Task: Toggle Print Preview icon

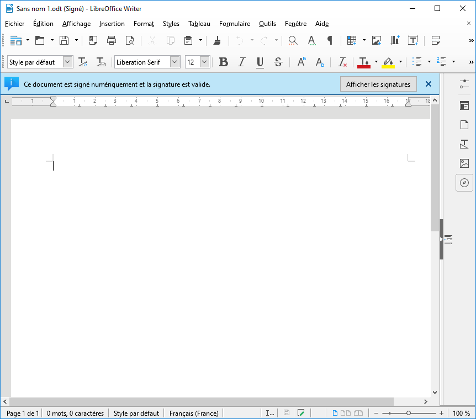Action: click(x=130, y=40)
